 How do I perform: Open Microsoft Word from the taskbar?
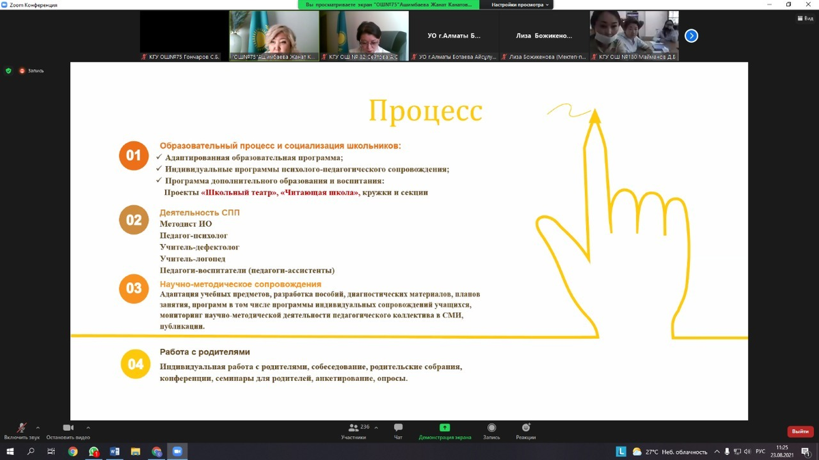tap(115, 452)
